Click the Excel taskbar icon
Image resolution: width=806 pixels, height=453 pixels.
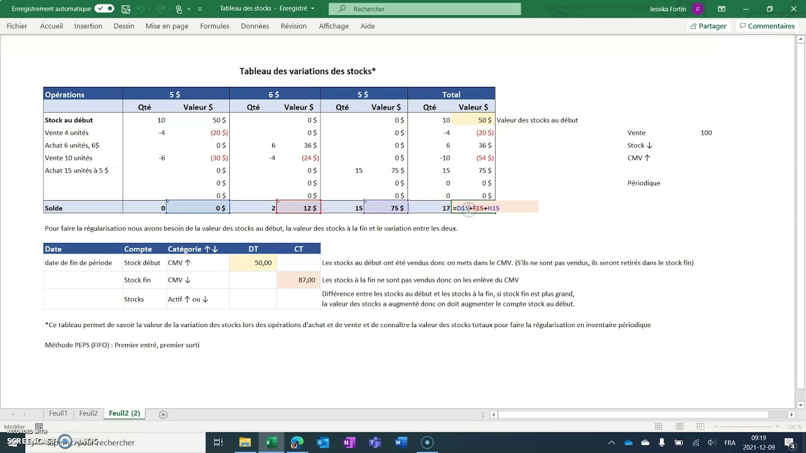point(270,442)
